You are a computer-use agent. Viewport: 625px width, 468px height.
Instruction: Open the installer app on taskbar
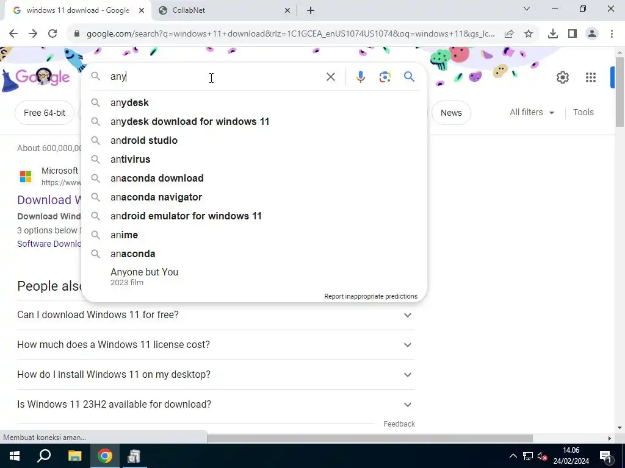click(x=134, y=456)
